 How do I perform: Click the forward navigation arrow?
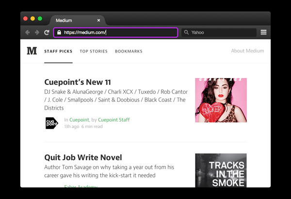37,33
